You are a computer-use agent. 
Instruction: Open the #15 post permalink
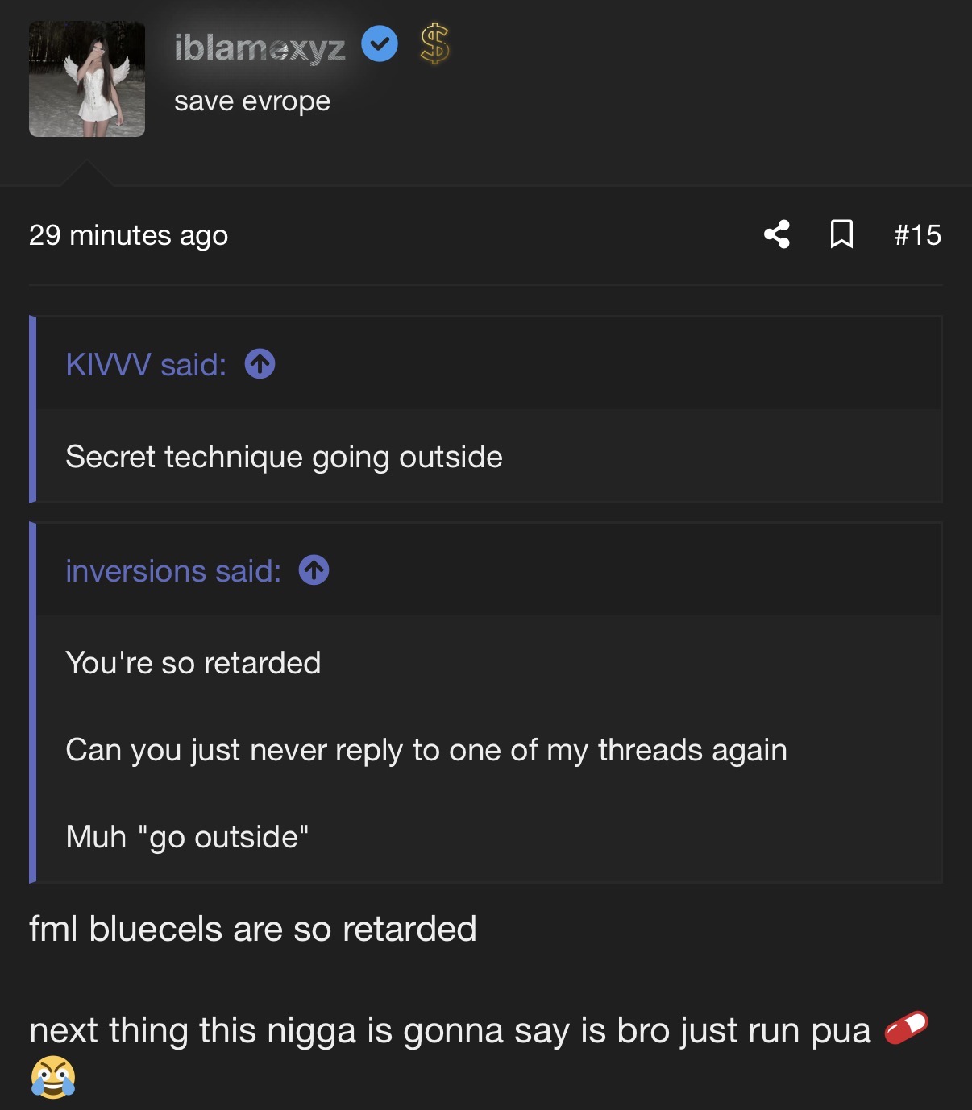coord(917,235)
